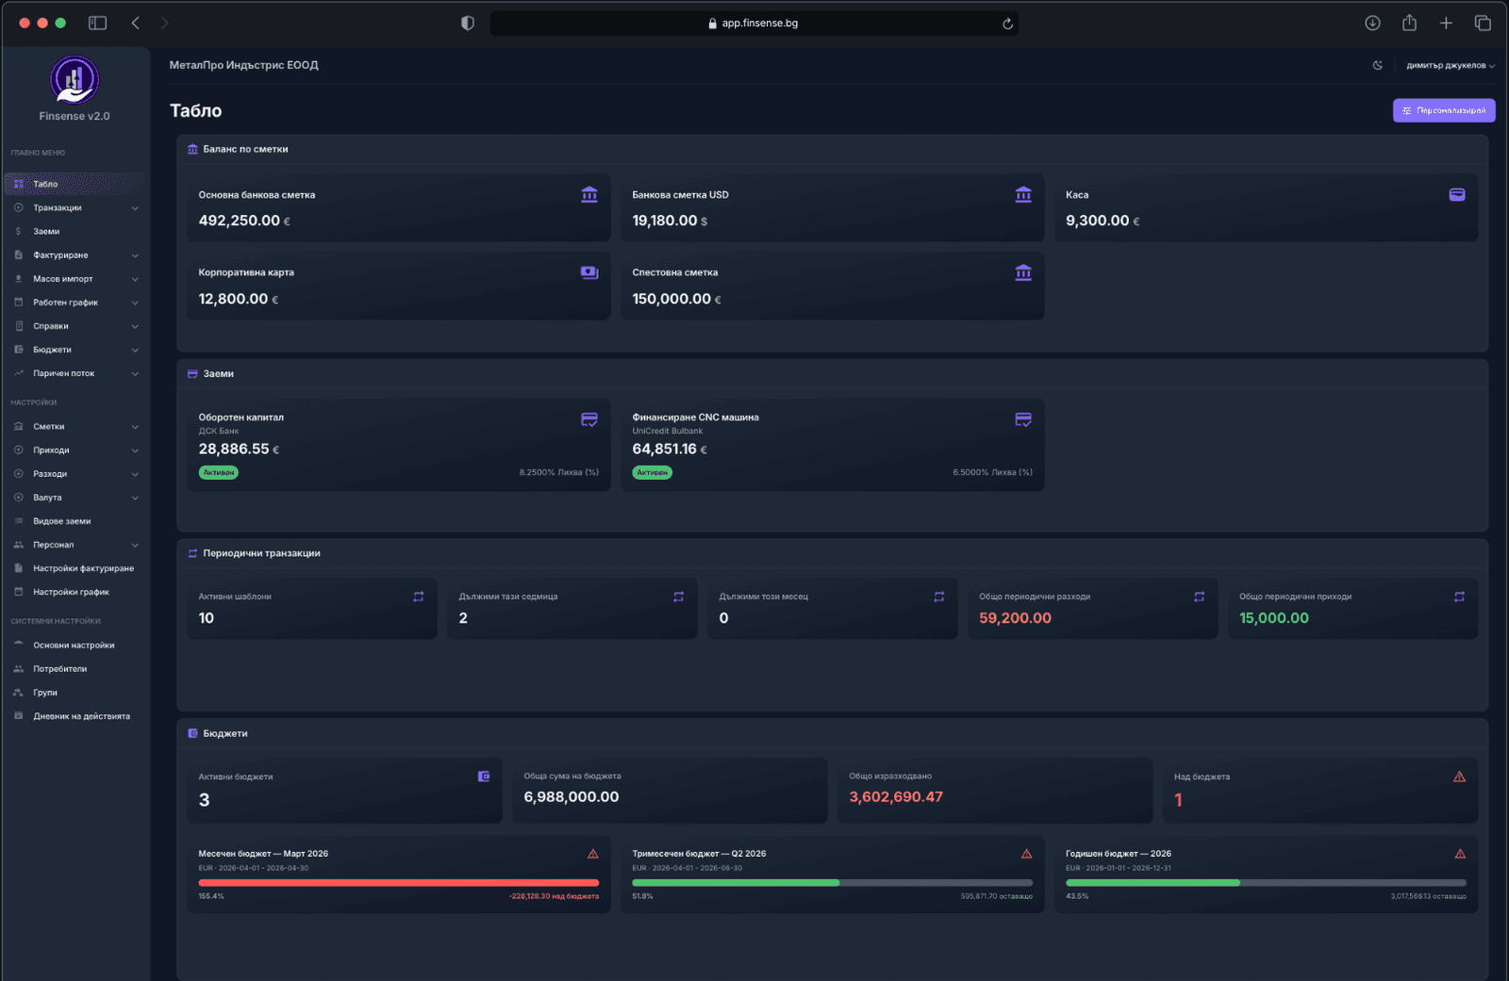Image resolution: width=1509 pixels, height=981 pixels.
Task: Click the Общо периодични приходи repeat icon
Action: pyautogui.click(x=1459, y=597)
